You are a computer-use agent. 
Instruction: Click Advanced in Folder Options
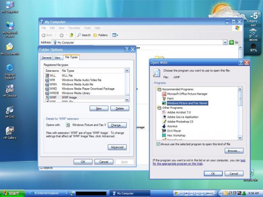(x=117, y=147)
